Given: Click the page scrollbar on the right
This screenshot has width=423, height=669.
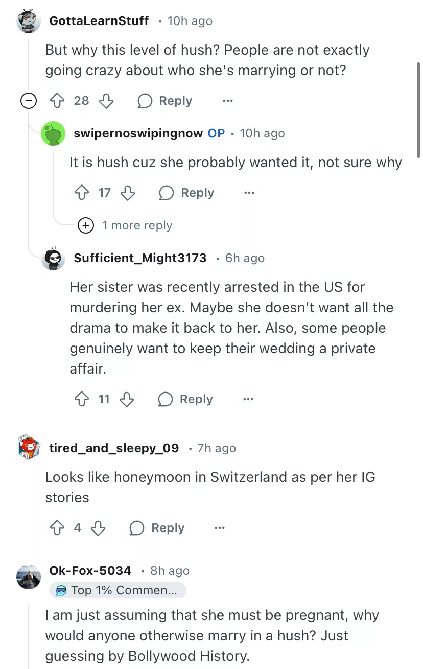Looking at the screenshot, I should pos(419,110).
